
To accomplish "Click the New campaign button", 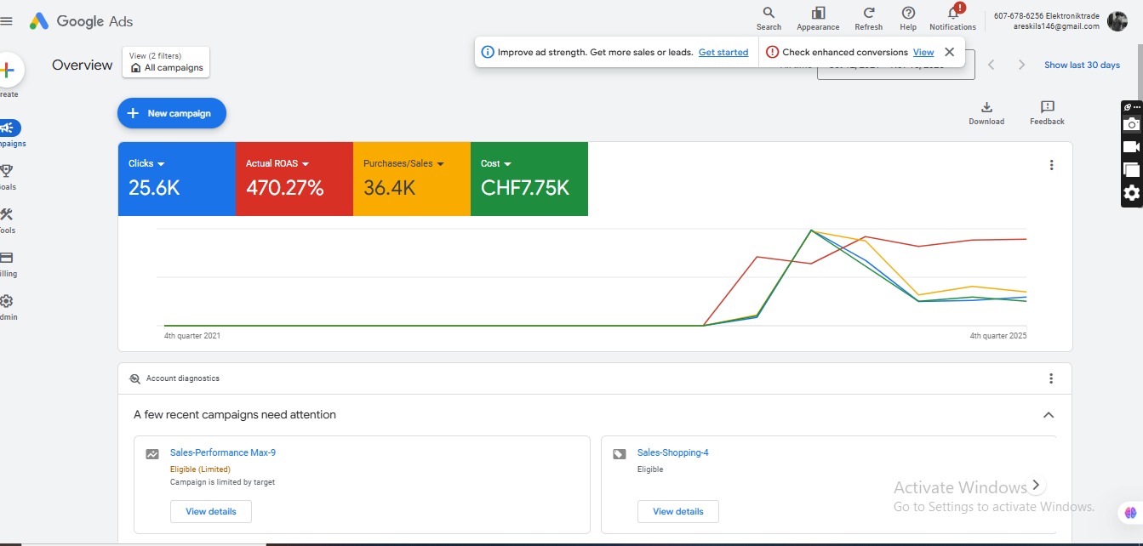I will tap(171, 113).
